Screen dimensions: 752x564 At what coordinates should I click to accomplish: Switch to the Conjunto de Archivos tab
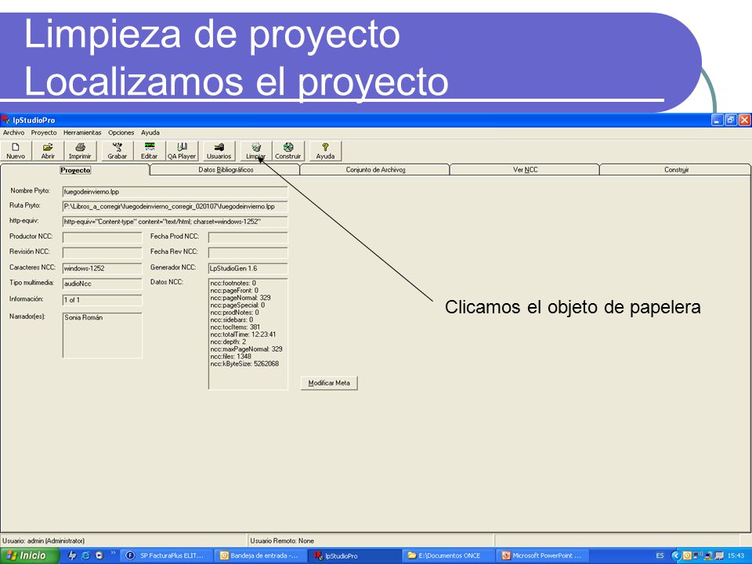point(375,170)
